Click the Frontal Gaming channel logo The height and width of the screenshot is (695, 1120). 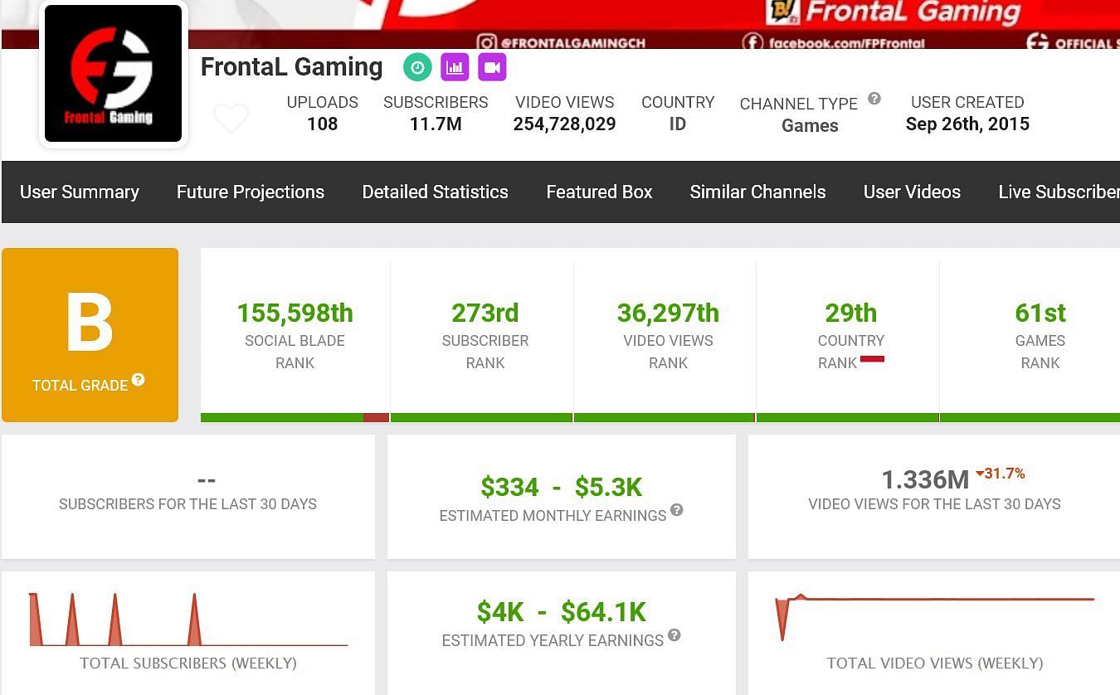(113, 73)
